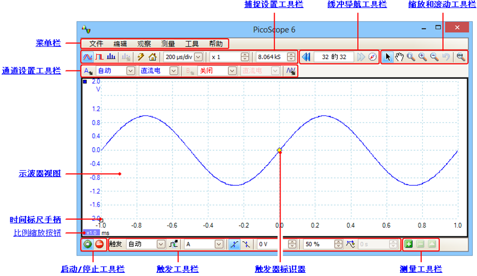Select rising edge trigger

pos(234,244)
